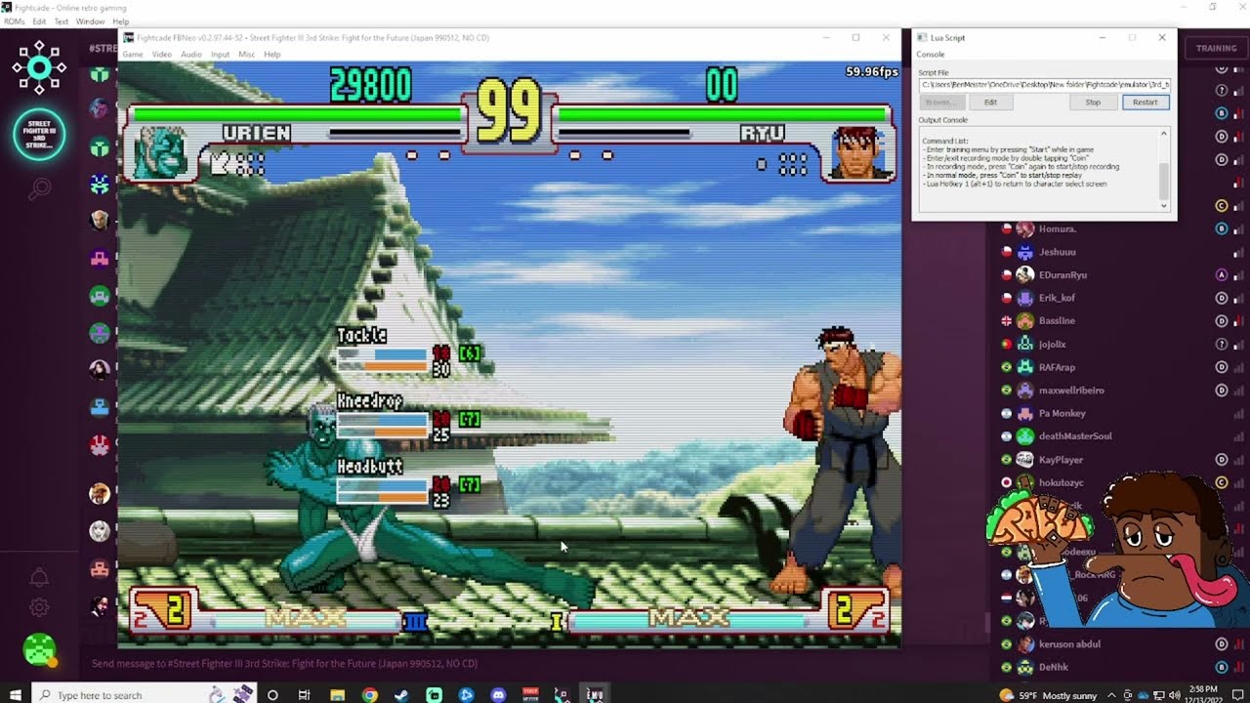The height and width of the screenshot is (703, 1250).
Task: Click Bassline's avatar in the user list
Action: coord(1024,320)
